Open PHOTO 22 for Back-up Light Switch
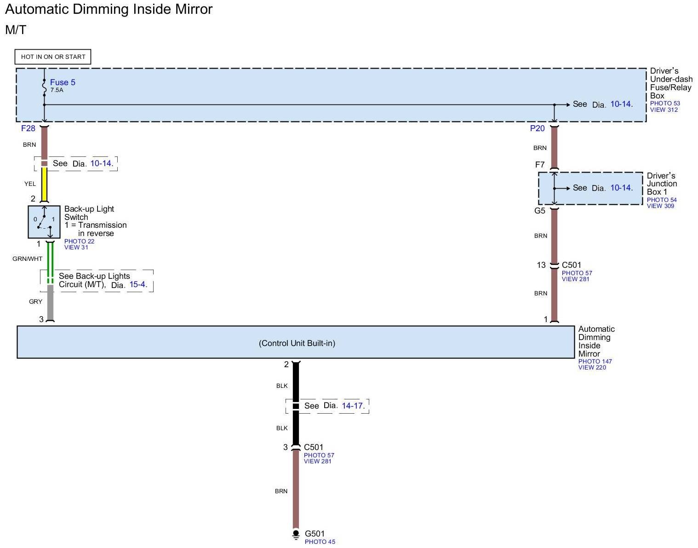The width and height of the screenshot is (698, 548). 79,241
